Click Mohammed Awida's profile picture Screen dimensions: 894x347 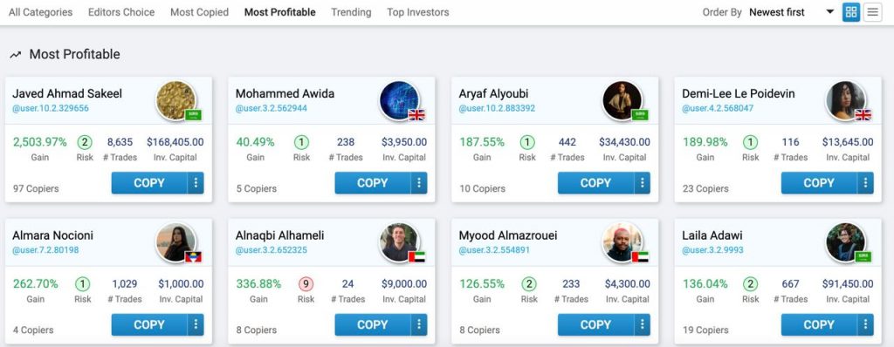(x=399, y=100)
